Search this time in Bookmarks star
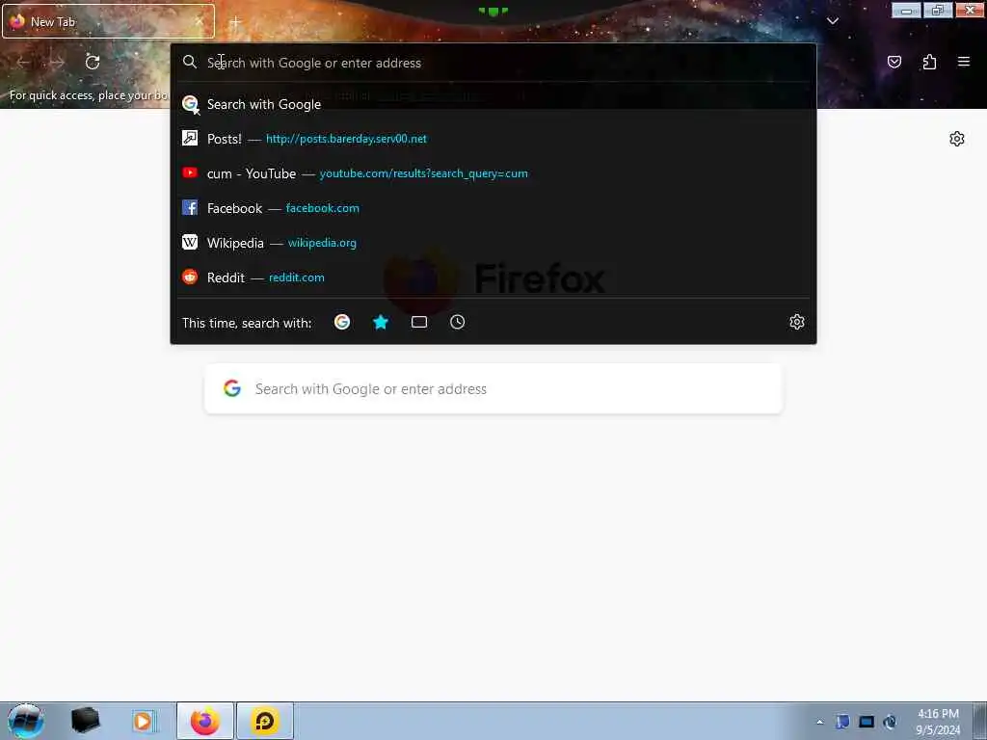The height and width of the screenshot is (740, 987). coord(381,322)
